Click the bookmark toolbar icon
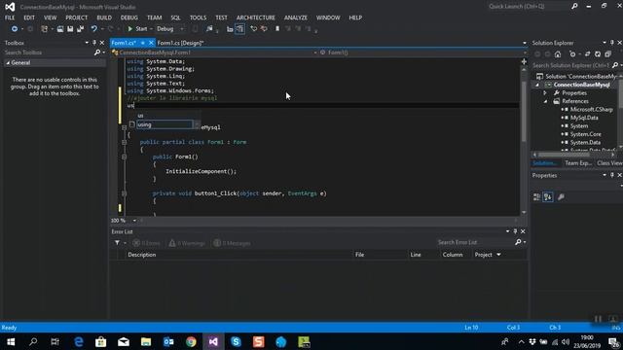Screen dimensions: 623x350 pos(277,29)
